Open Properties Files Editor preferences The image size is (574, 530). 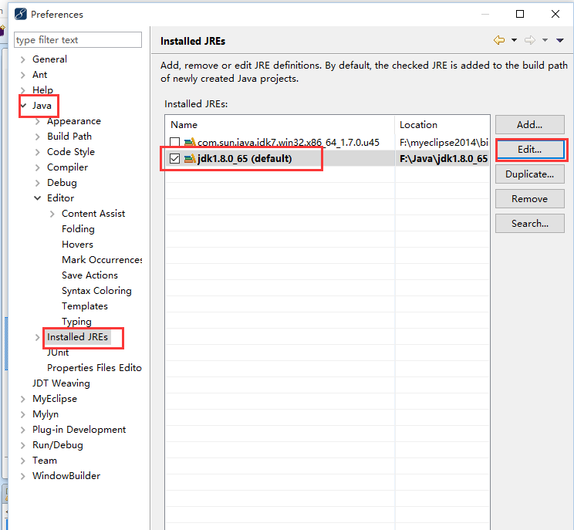click(x=94, y=368)
